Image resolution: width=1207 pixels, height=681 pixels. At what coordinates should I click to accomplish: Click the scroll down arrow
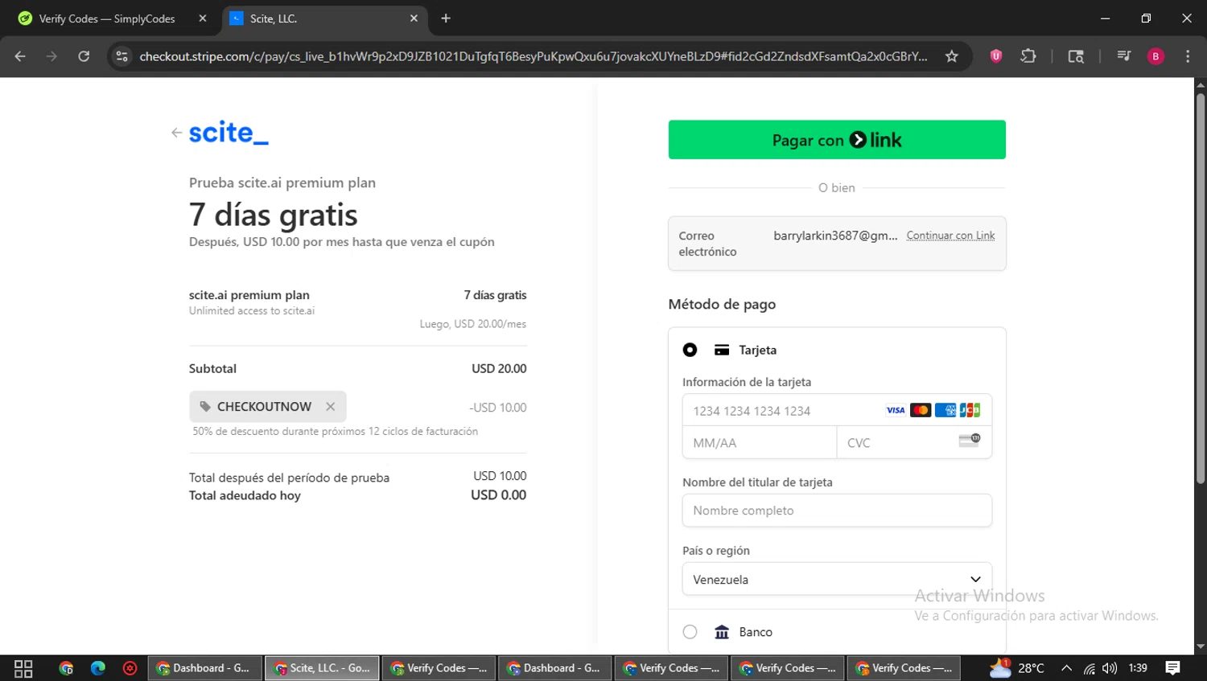1201,646
